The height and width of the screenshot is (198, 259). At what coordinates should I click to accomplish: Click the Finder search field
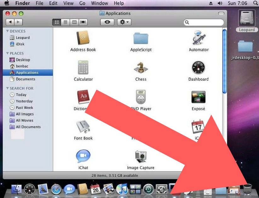tap(204, 22)
